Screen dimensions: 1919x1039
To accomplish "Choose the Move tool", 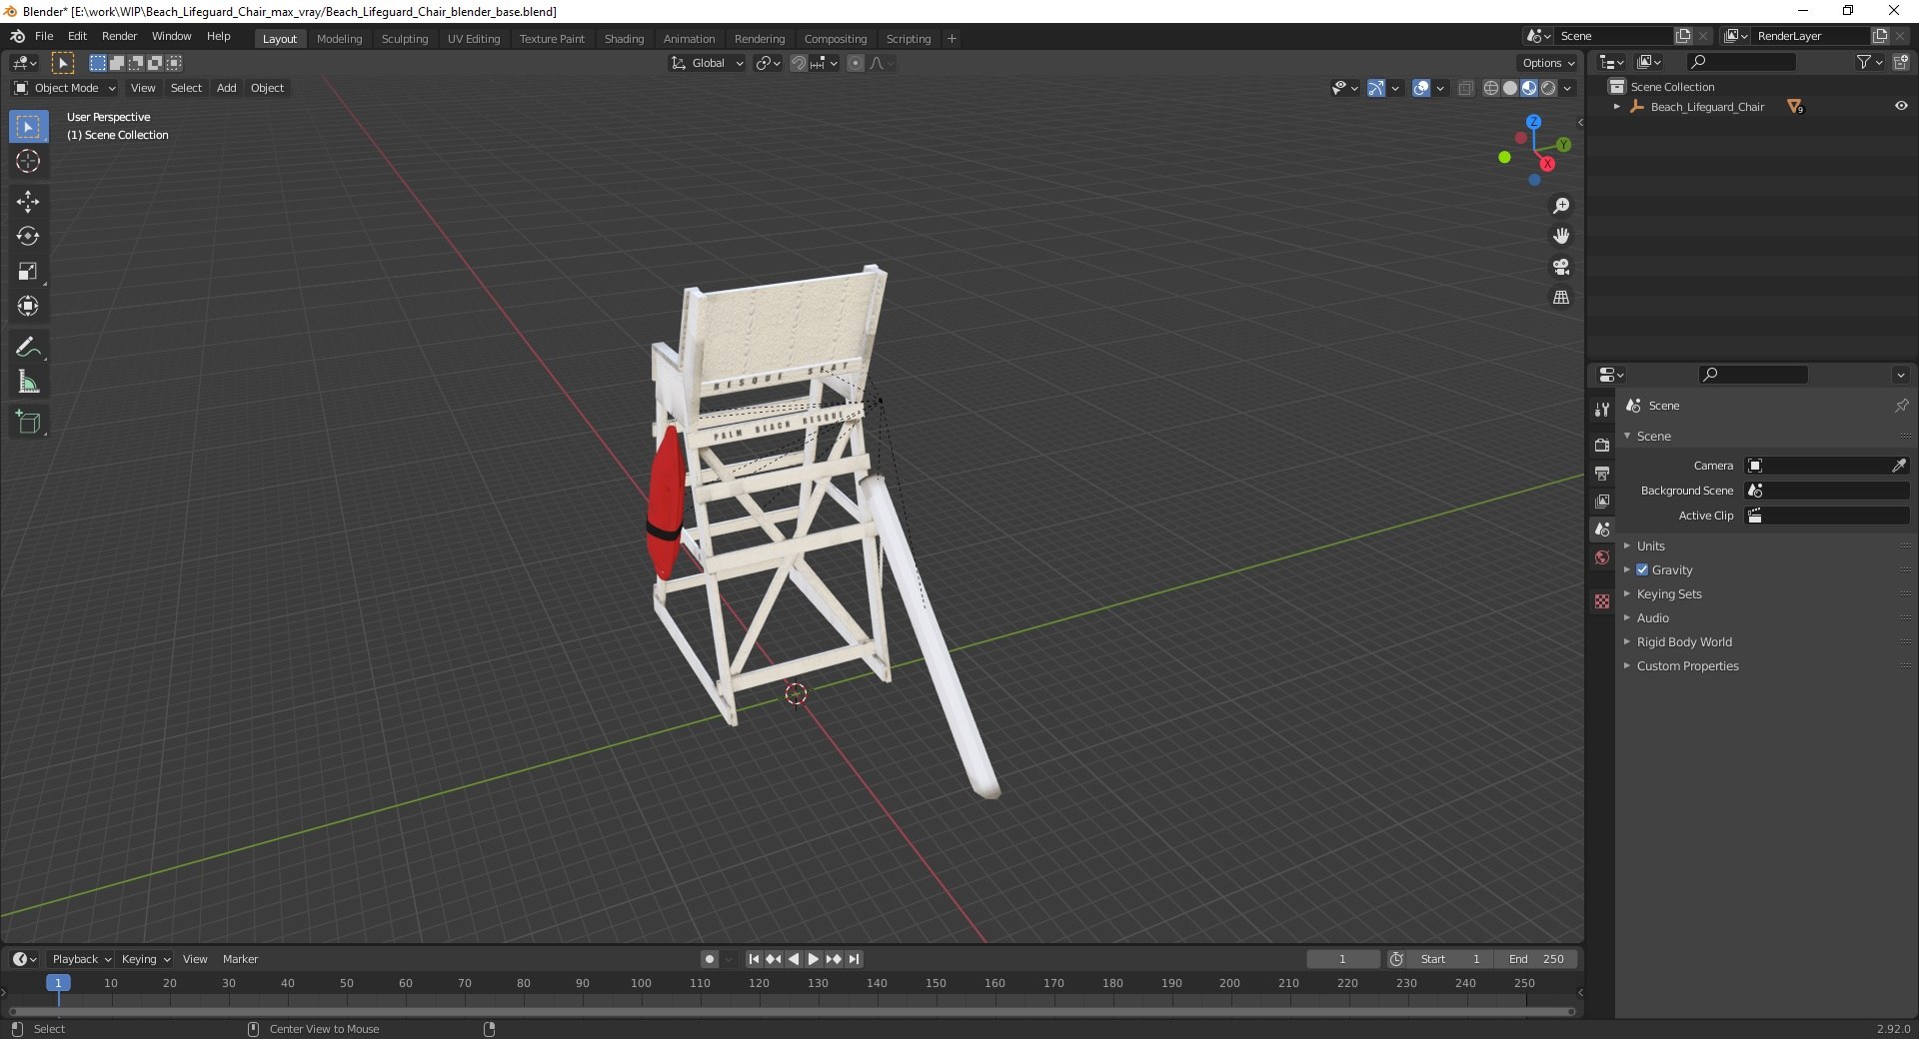I will pos(28,202).
